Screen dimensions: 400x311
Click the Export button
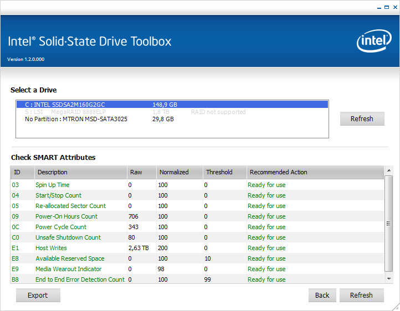pyautogui.click(x=38, y=295)
